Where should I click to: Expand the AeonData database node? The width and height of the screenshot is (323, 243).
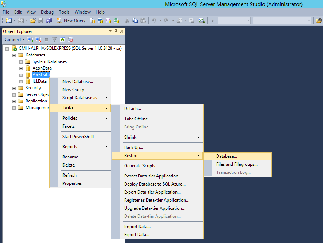21,68
